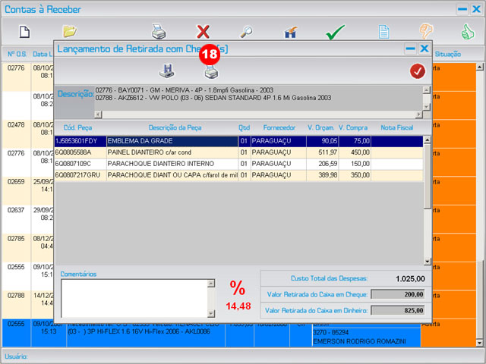This screenshot has width=486, height=364.
Task: Click the new blank document icon
Action: (x=25, y=32)
